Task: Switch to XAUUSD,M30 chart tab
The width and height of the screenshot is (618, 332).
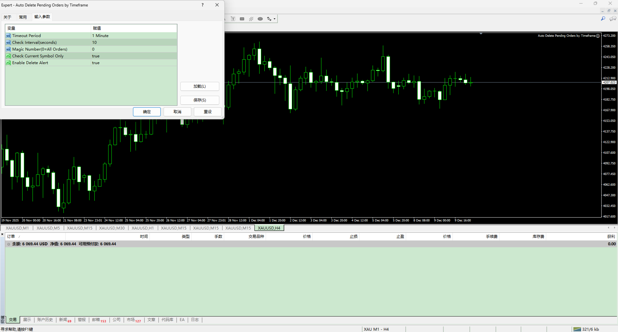Action: [112, 228]
